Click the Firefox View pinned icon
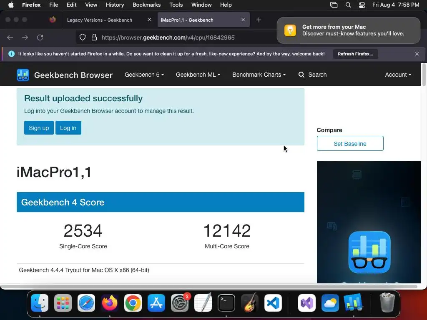 click(53, 20)
